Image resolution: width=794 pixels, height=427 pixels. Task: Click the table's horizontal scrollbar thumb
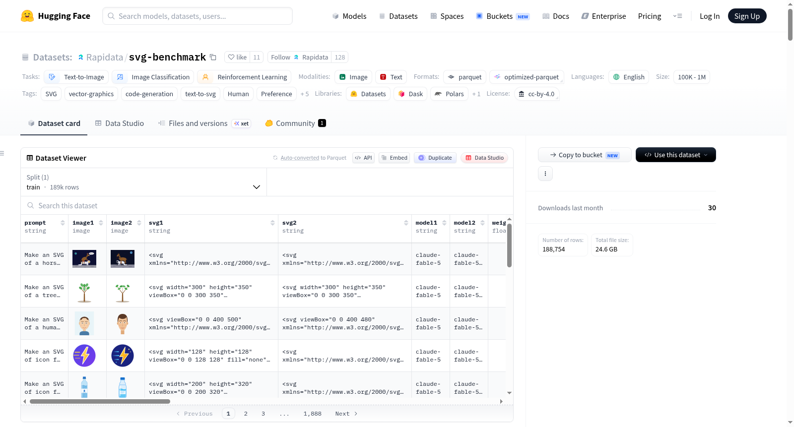[100, 401]
